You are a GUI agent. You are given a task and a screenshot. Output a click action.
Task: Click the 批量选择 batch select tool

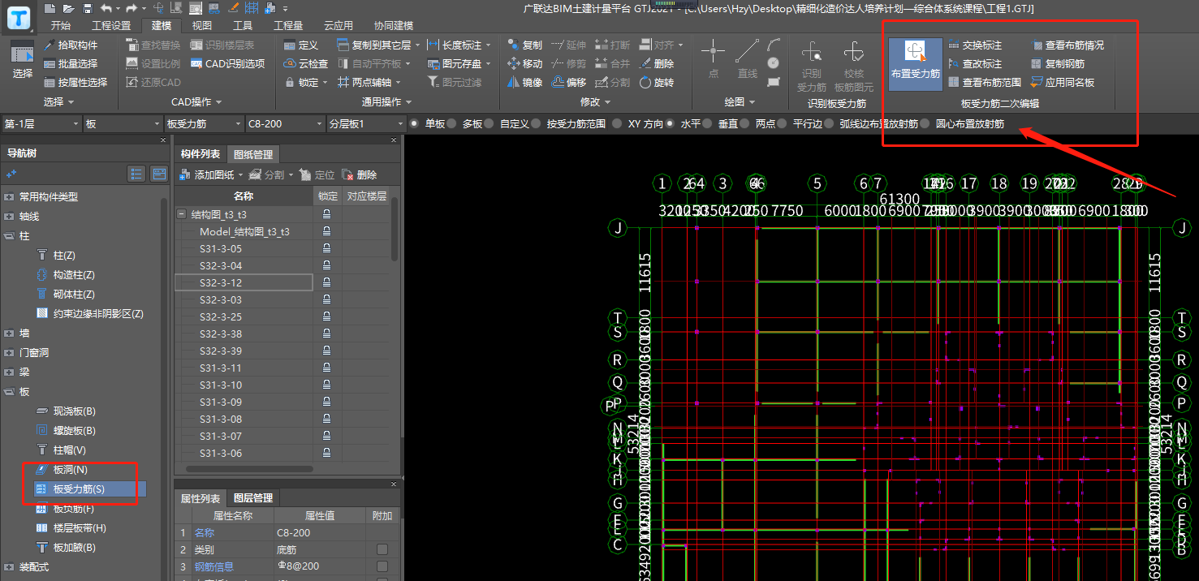pos(71,63)
